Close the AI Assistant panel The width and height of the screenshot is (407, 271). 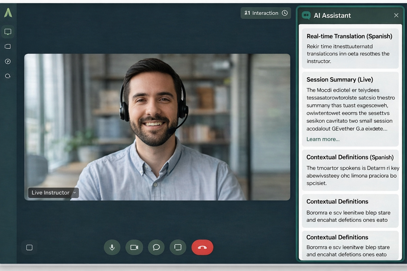pos(396,15)
